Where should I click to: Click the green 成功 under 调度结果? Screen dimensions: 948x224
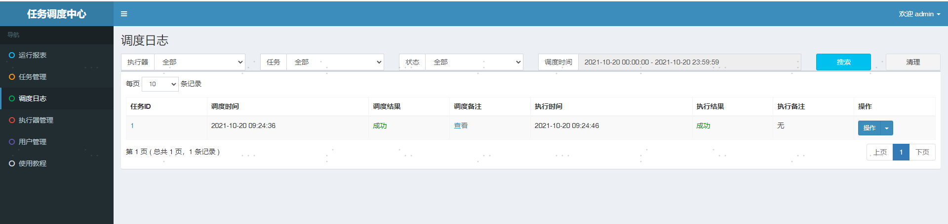(x=380, y=126)
